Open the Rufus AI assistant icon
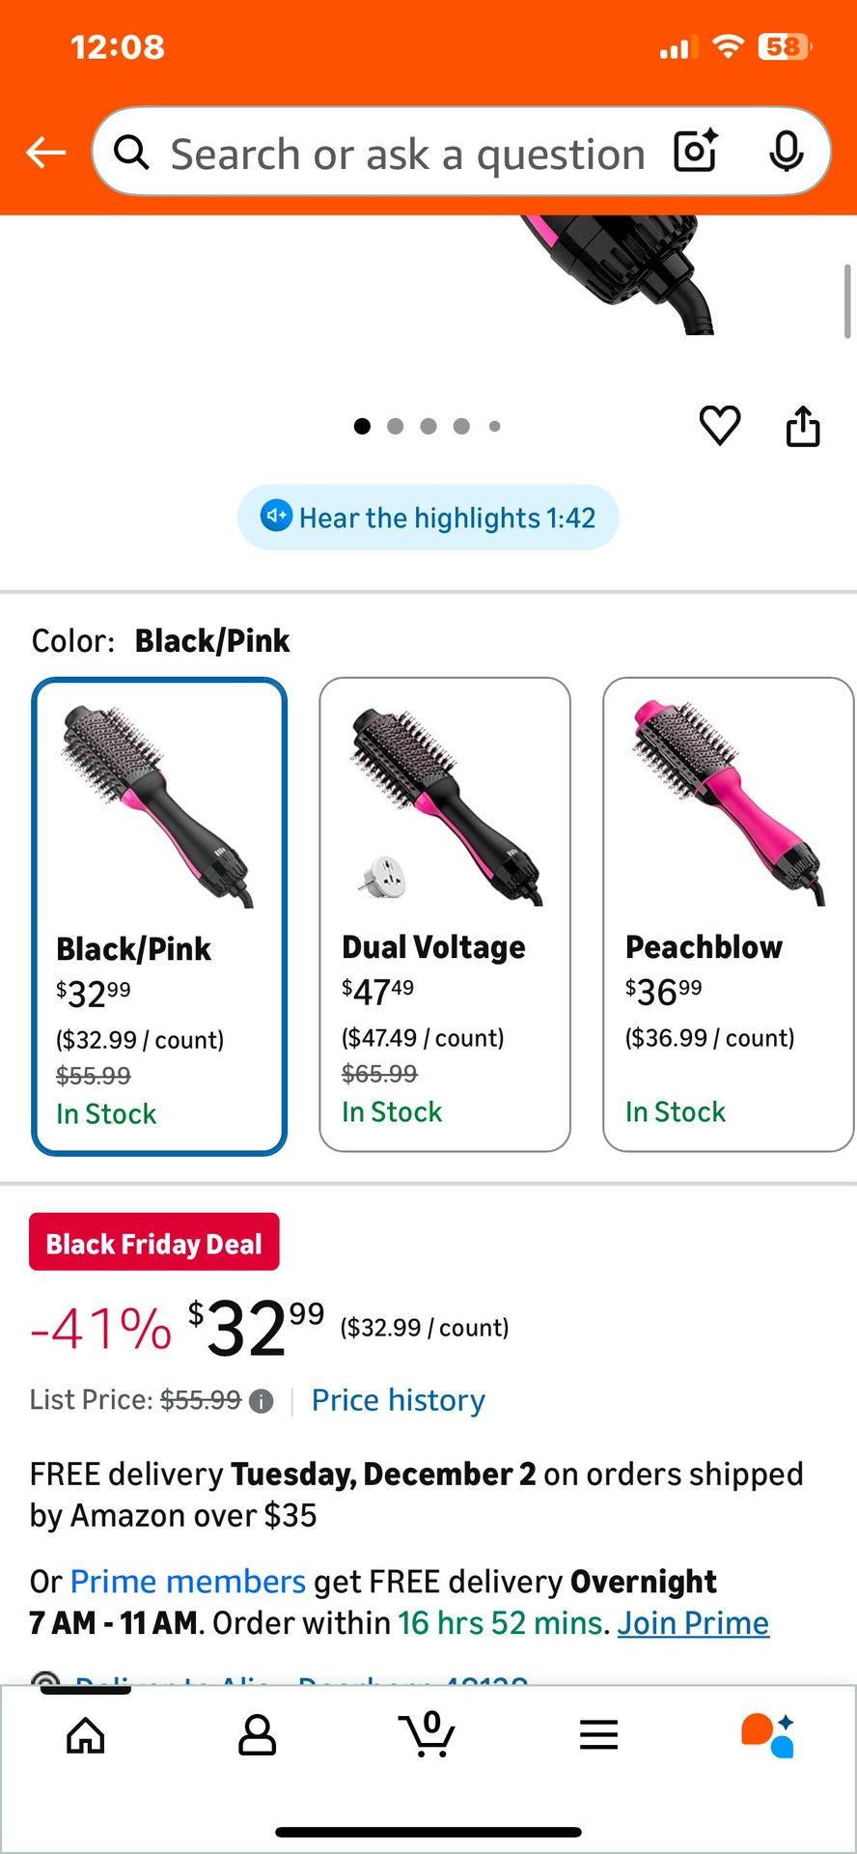 click(x=768, y=1735)
